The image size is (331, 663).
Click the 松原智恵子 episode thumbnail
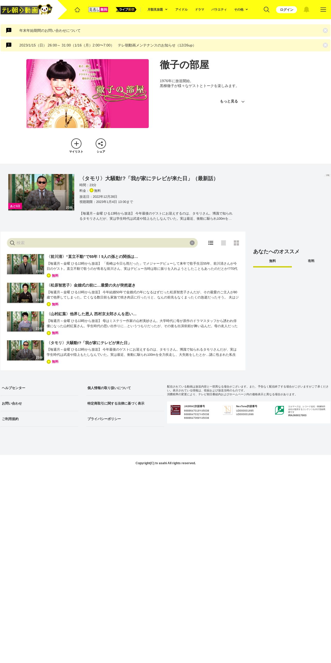click(x=26, y=293)
